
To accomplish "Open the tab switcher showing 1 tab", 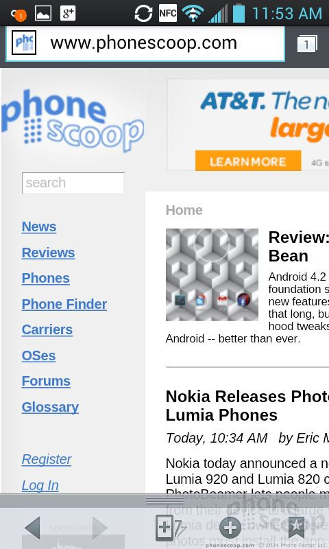I will [x=307, y=44].
